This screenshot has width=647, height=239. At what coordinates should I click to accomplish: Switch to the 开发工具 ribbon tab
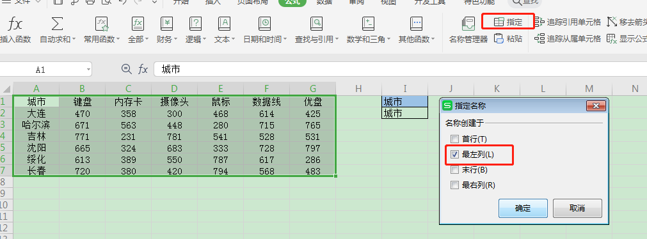point(430,2)
